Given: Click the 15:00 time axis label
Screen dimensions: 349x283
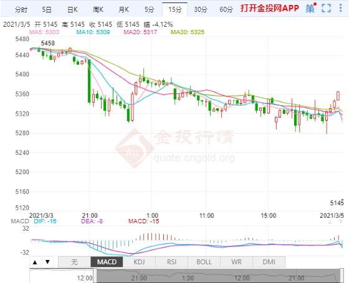Looking at the screenshot, I should click(269, 215).
